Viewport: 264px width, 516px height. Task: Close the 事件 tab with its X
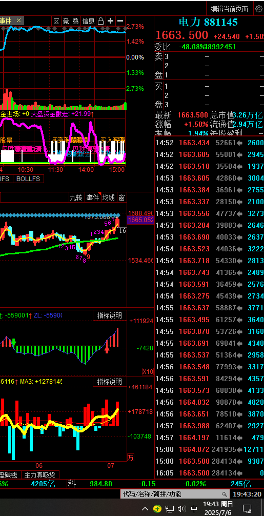[19, 21]
